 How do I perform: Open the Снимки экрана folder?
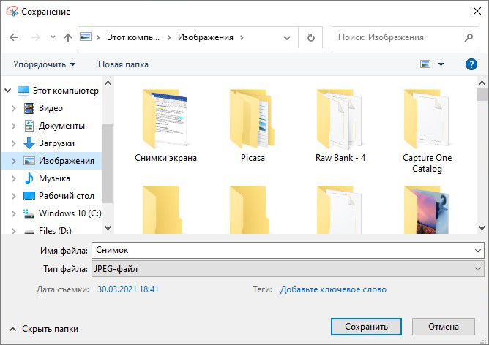(165, 124)
